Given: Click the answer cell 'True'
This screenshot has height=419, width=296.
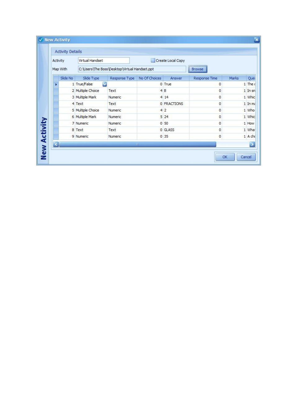Looking at the screenshot, I should click(x=176, y=84).
